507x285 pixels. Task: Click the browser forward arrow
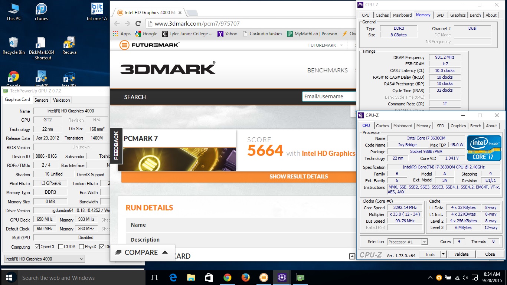(x=127, y=23)
